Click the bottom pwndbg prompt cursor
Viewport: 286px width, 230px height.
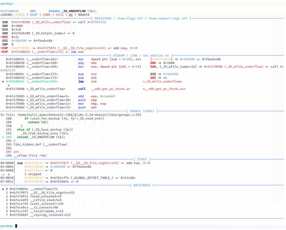[x=16, y=226]
